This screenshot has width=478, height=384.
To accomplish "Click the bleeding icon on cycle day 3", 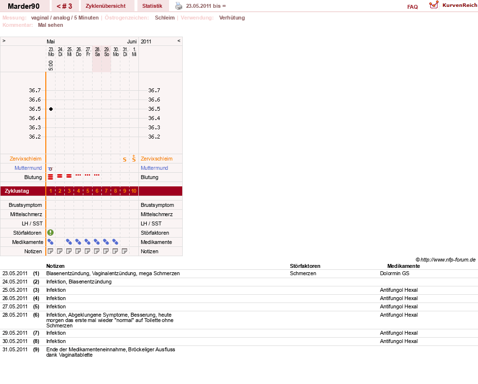I will point(69,176).
